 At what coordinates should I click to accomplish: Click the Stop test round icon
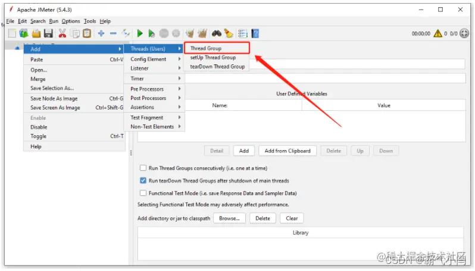(164, 33)
